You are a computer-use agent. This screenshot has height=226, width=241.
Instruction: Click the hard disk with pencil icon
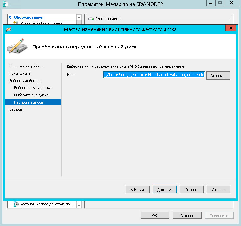pyautogui.click(x=17, y=46)
